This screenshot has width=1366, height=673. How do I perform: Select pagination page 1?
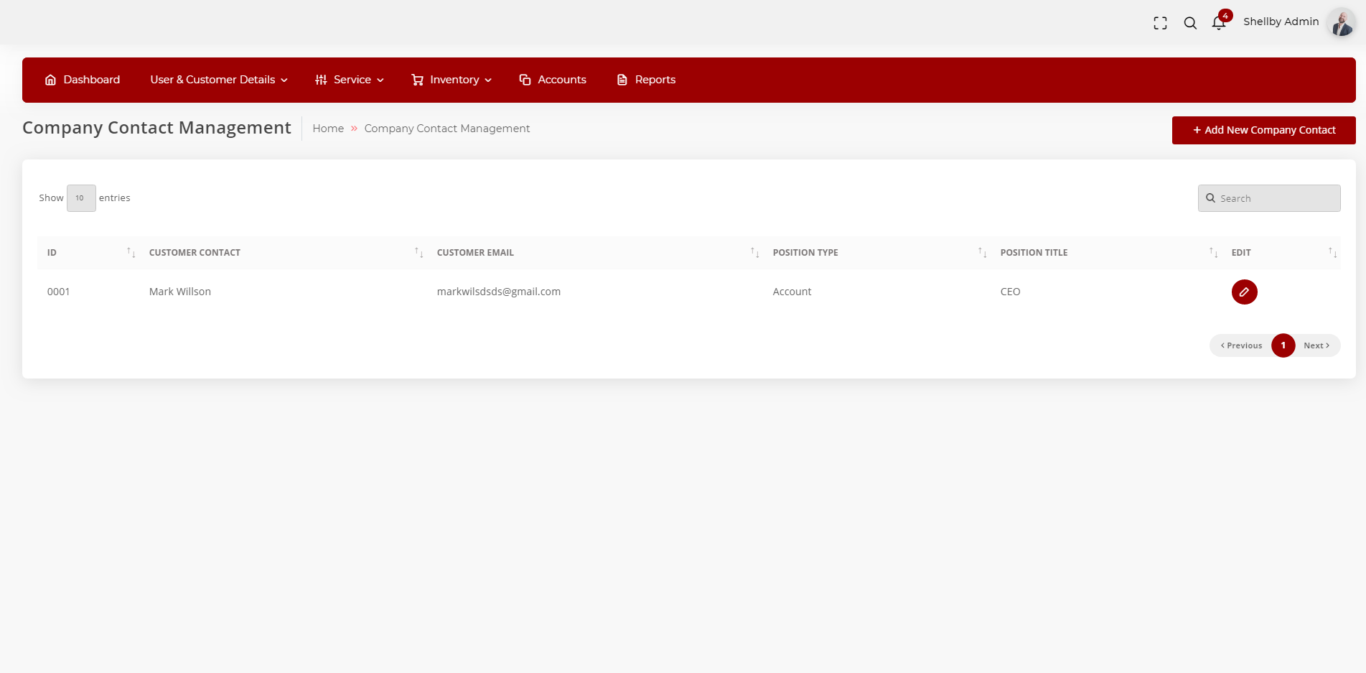(1283, 345)
